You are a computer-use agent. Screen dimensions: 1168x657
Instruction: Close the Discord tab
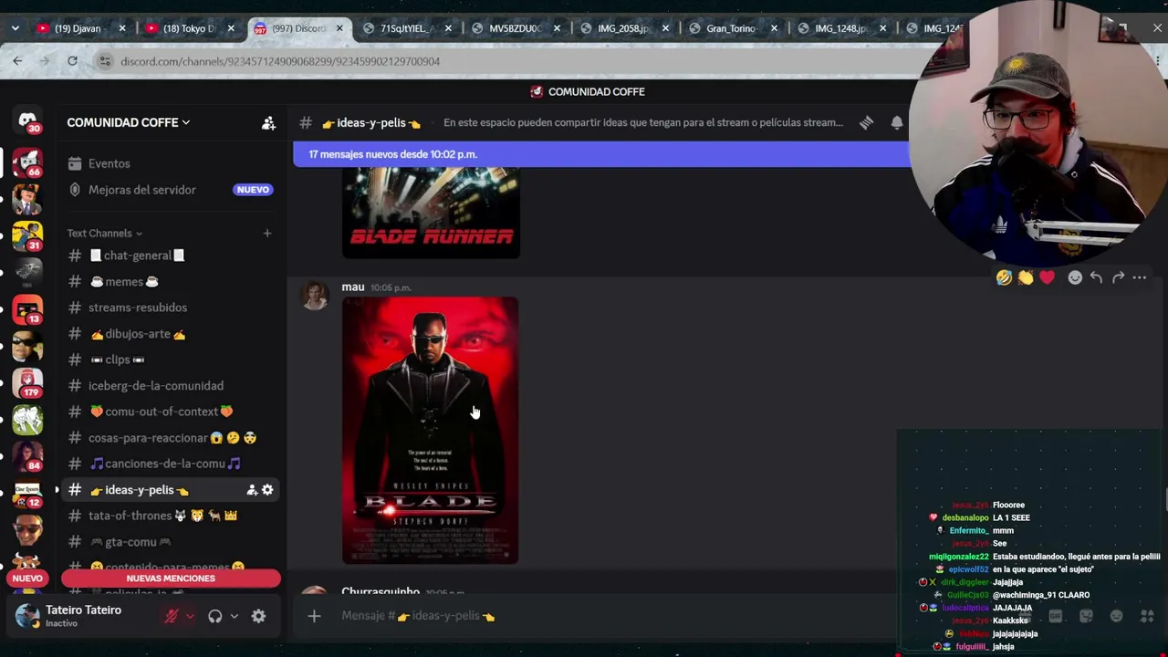[339, 28]
